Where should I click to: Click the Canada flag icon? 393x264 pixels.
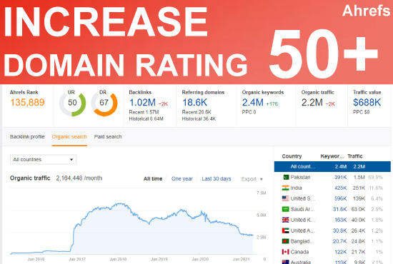(x=286, y=252)
